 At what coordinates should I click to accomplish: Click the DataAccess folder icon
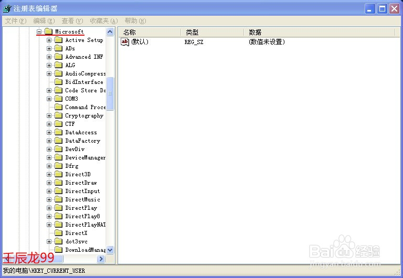point(59,132)
